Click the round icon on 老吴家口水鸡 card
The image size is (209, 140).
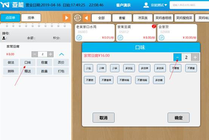click(x=79, y=38)
